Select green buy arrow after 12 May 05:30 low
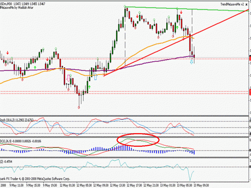Image resolution: width=251 pixels, height=188 pixels. point(89,87)
